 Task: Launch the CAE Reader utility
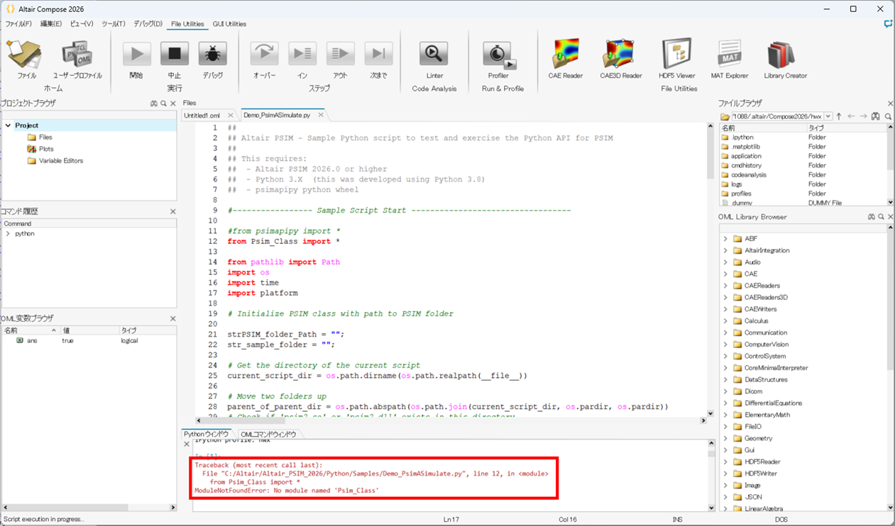point(565,55)
